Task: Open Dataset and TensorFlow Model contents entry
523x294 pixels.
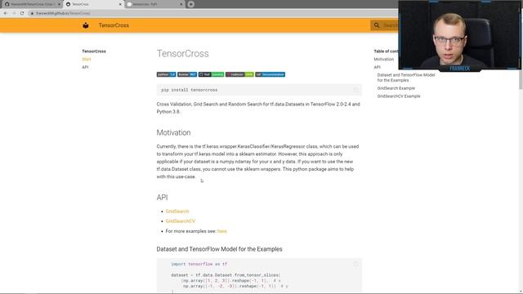Action: [x=406, y=78]
